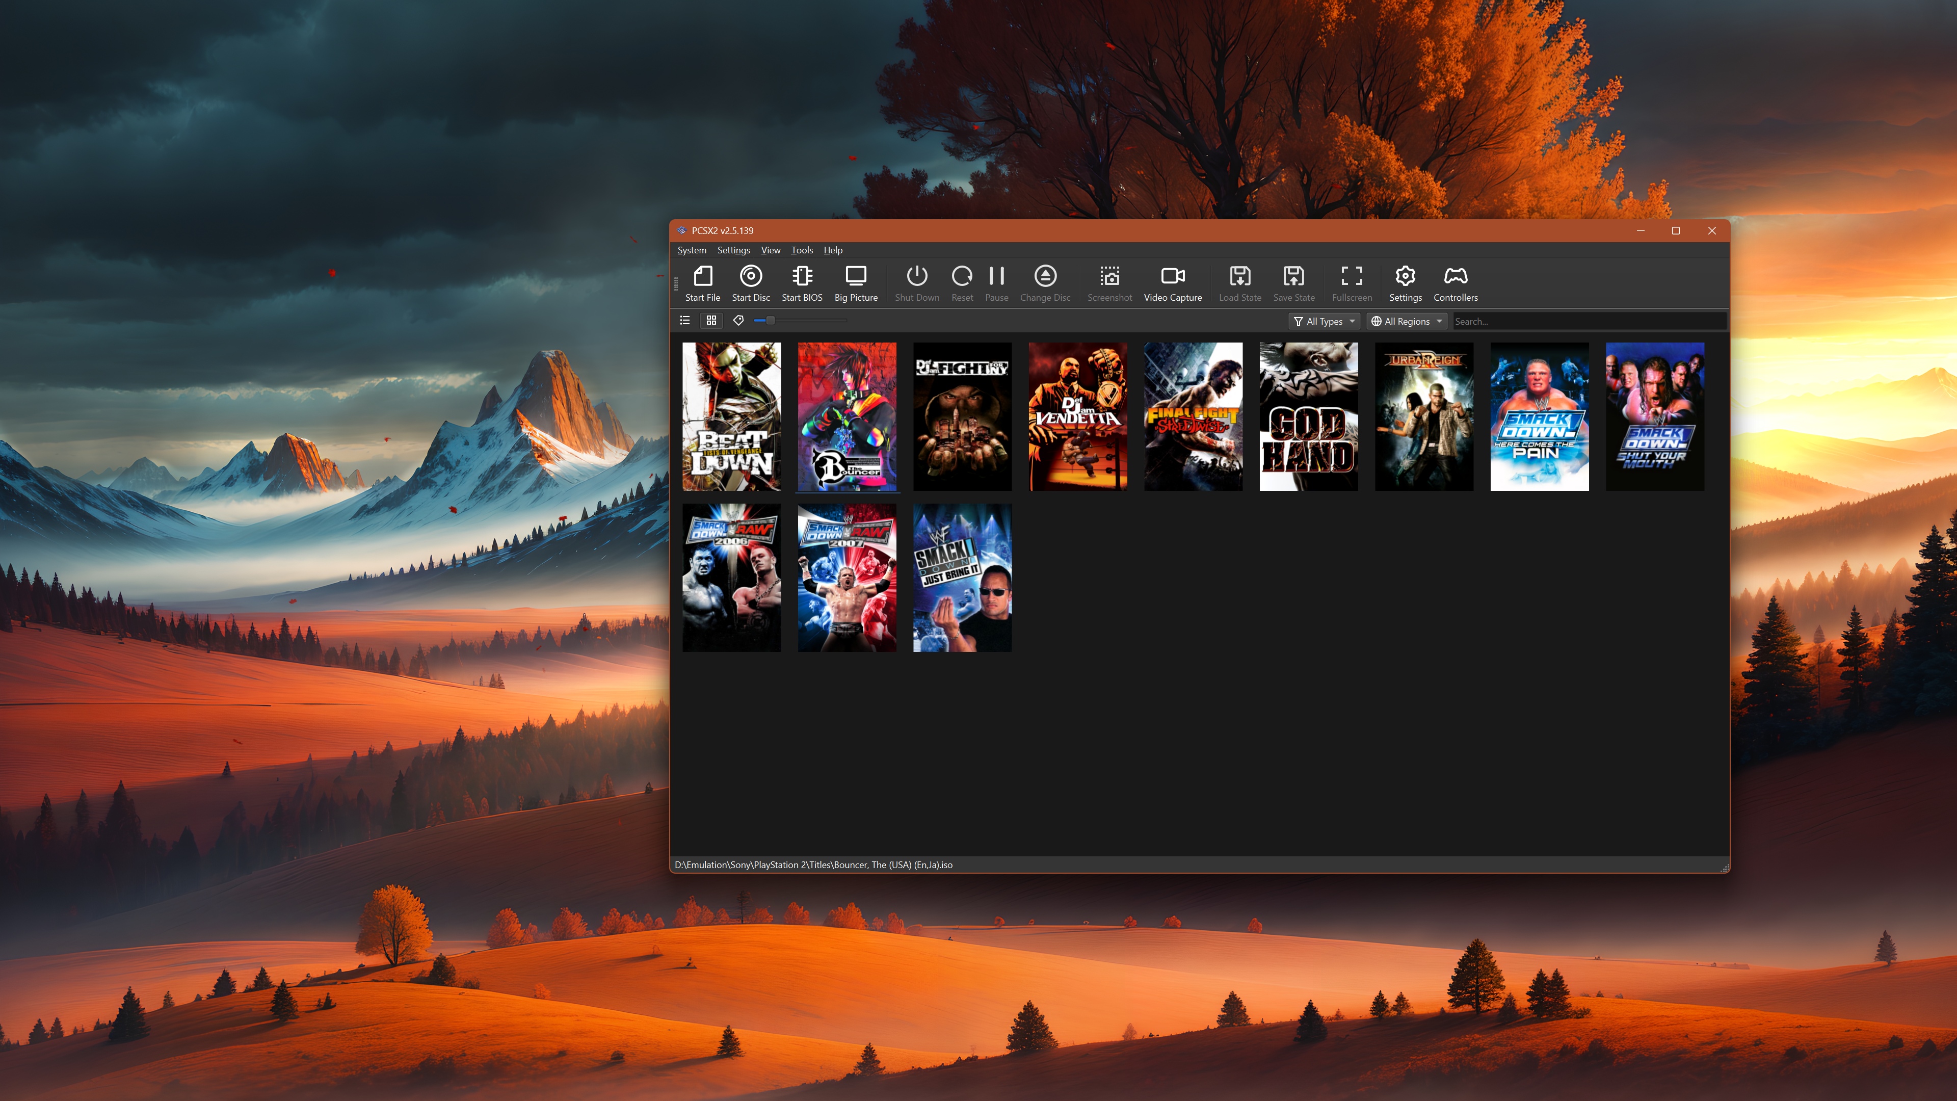
Task: Click the Save State icon
Action: pos(1293,284)
